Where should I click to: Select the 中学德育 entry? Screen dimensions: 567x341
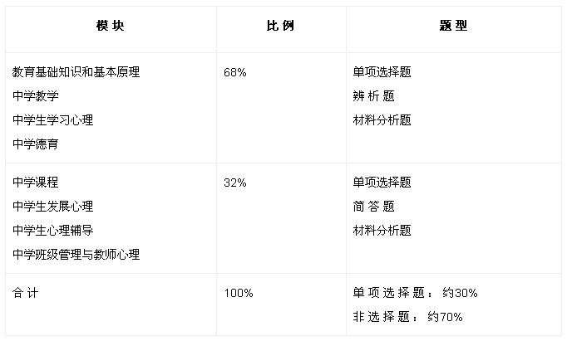coord(36,144)
